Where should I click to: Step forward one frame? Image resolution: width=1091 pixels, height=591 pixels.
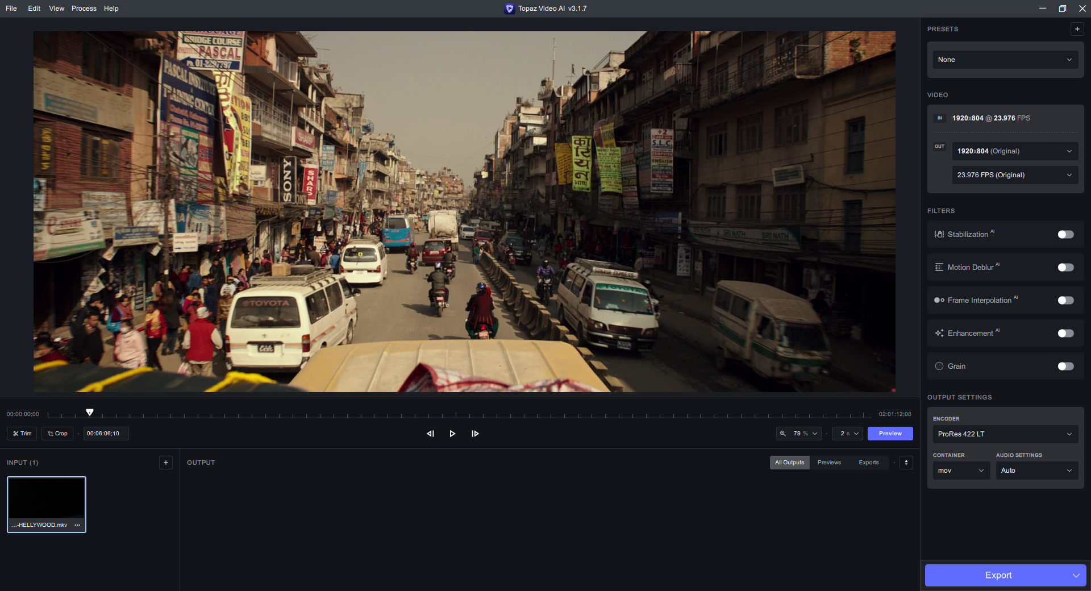(475, 434)
